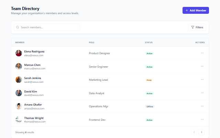Select the name Marcus Chen

pyautogui.click(x=32, y=65)
